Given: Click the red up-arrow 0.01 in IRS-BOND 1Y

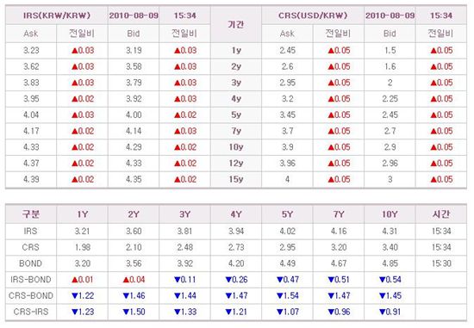Looking at the screenshot, I should (x=83, y=280).
